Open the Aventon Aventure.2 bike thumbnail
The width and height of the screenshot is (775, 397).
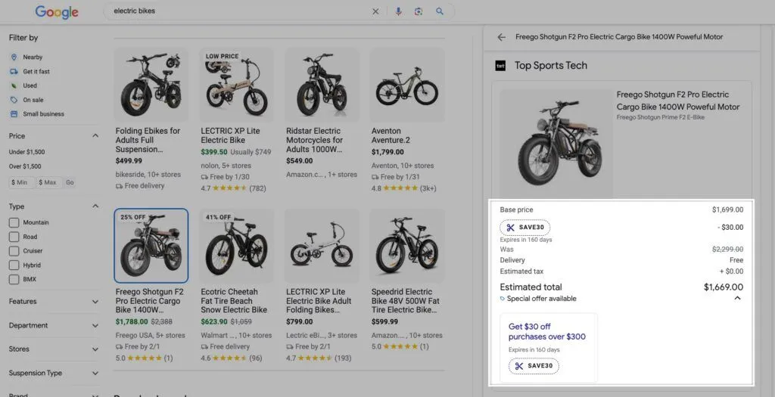click(x=407, y=85)
